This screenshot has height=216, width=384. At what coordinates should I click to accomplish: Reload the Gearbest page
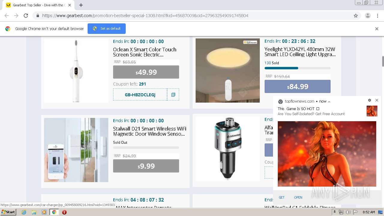click(x=26, y=16)
